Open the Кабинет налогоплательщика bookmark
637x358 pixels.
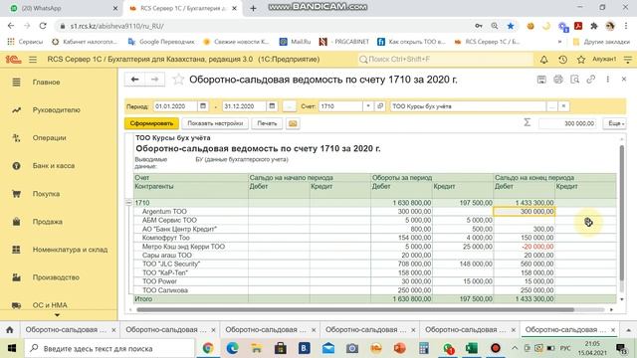86,42
